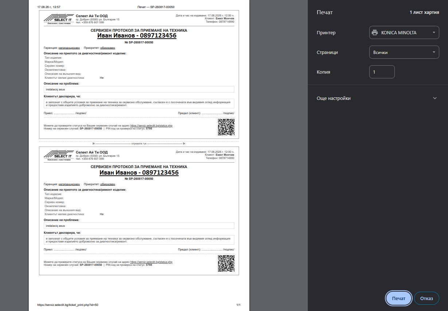448x311 pixels.
Task: Click the scissors icon left of 'отрежете тук'
Action: [94, 144]
